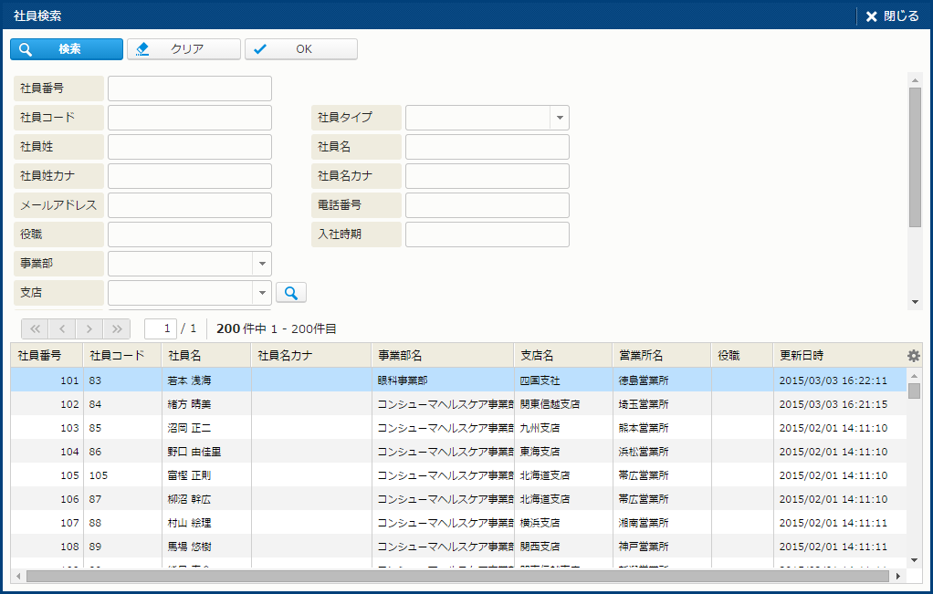Screen dimensions: 933x594
Task: Expand the 社員タイプ dropdown
Action: click(x=559, y=118)
